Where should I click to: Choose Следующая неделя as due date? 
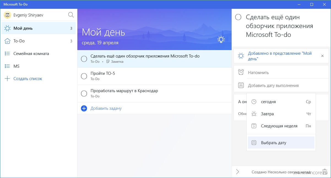[281, 126]
